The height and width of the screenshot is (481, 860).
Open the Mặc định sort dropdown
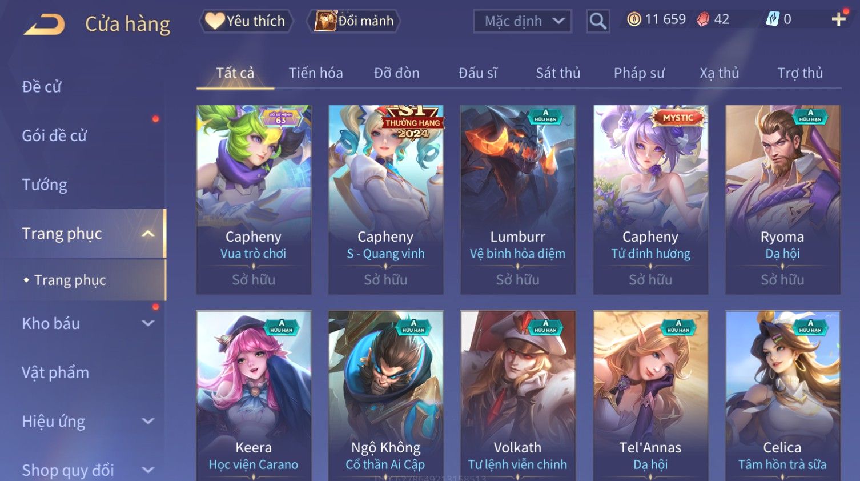(x=523, y=21)
